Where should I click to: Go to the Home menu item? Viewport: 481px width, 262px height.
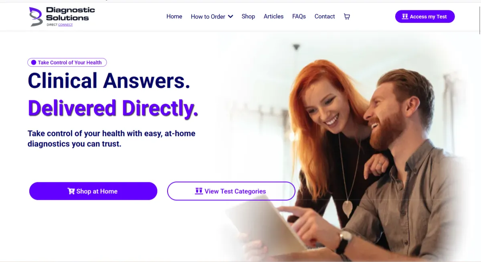tap(174, 16)
